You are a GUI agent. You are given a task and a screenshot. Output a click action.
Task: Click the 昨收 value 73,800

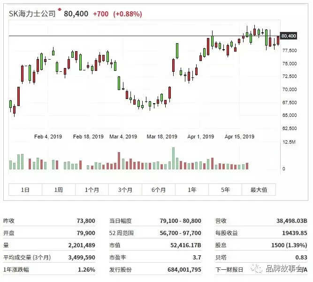86,221
